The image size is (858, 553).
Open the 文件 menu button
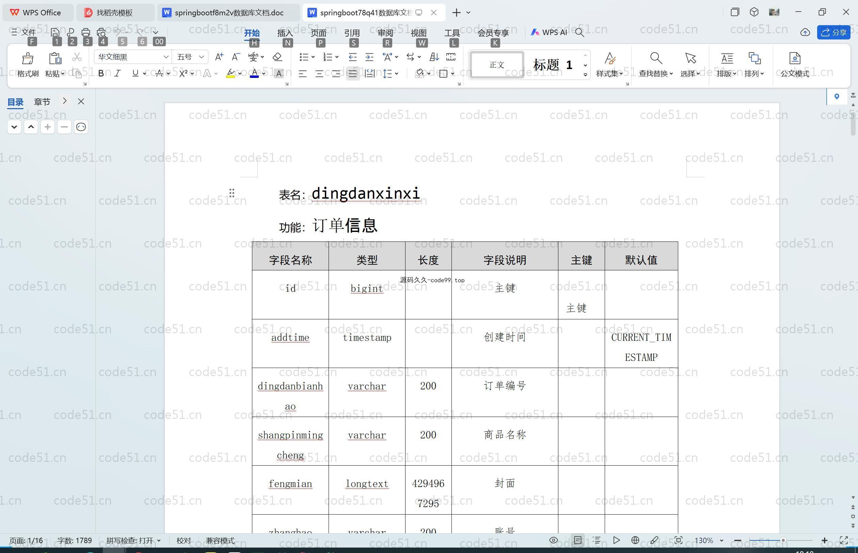(x=23, y=32)
